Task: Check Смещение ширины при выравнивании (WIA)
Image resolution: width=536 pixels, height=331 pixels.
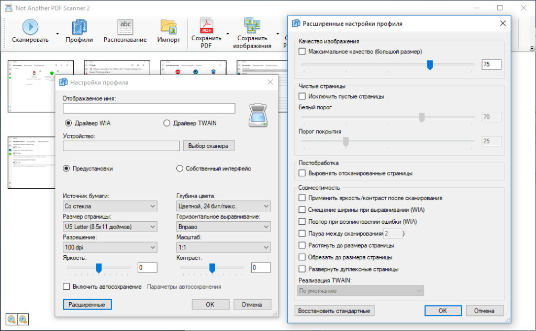Action: (x=302, y=210)
